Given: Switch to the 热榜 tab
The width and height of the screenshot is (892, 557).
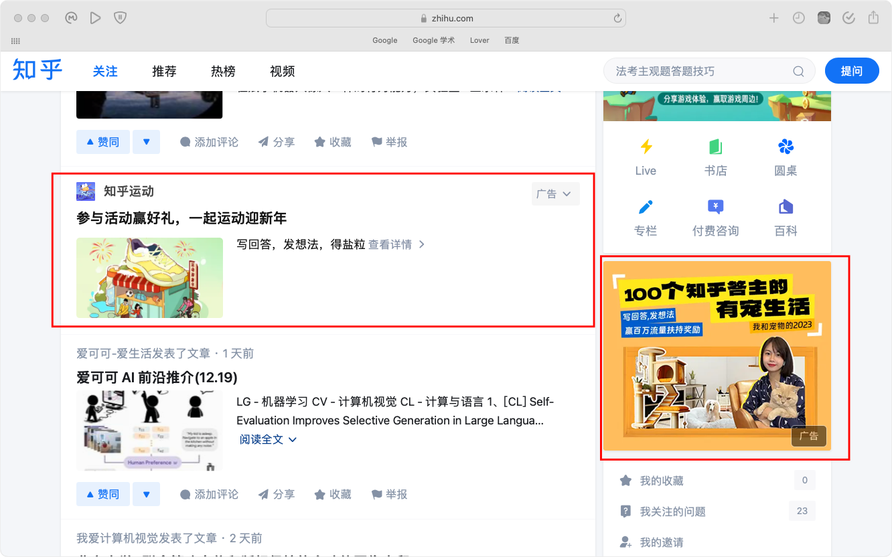Looking at the screenshot, I should tap(223, 72).
